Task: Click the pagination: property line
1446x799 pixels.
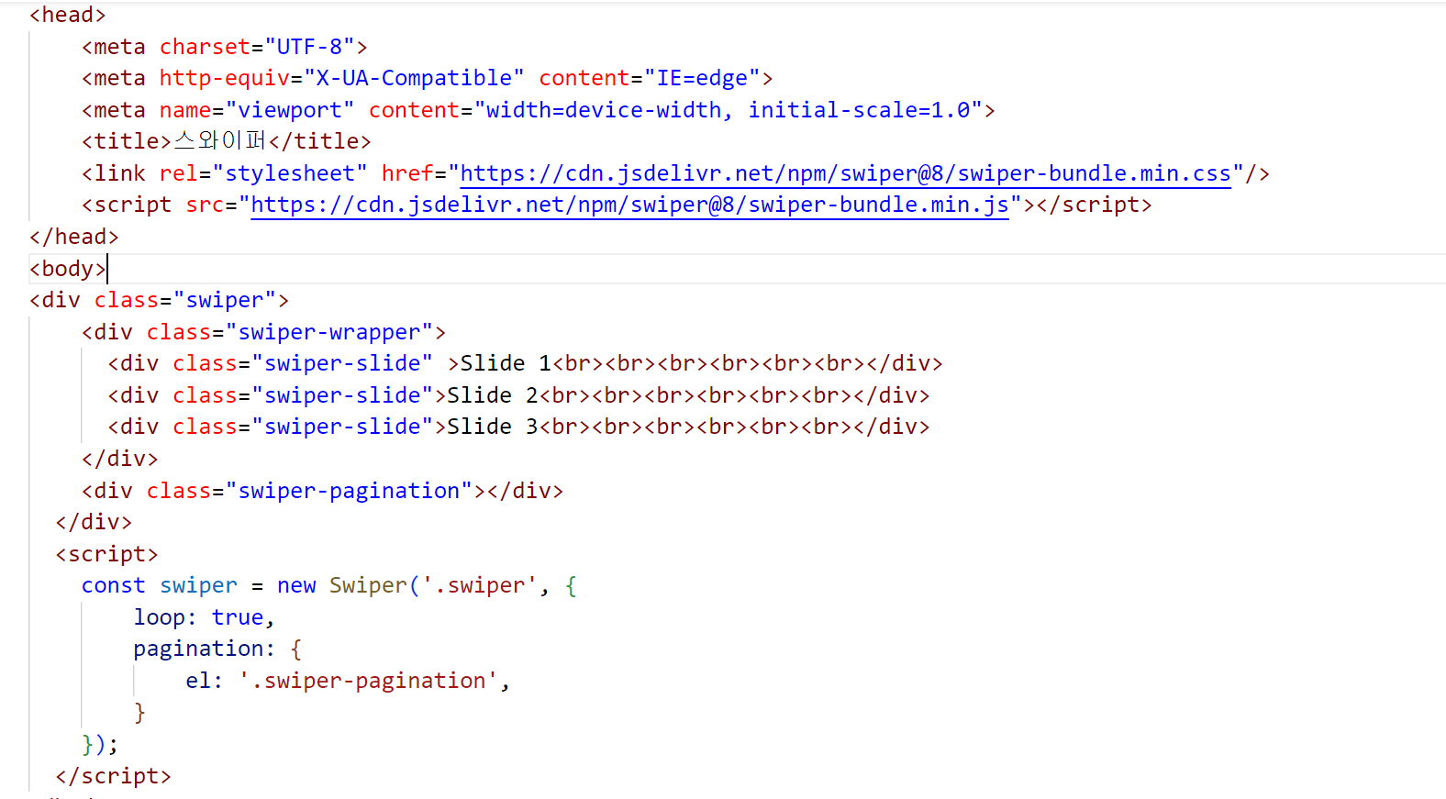Action: click(x=217, y=649)
